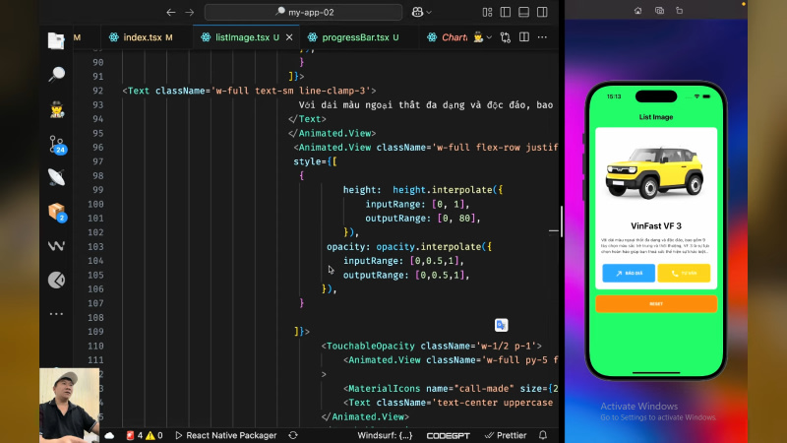The height and width of the screenshot is (443, 787).
Task: Open errors and warnings problems panel
Action: [144, 435]
